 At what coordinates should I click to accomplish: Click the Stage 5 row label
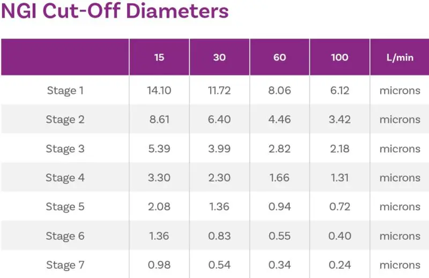coord(65,207)
